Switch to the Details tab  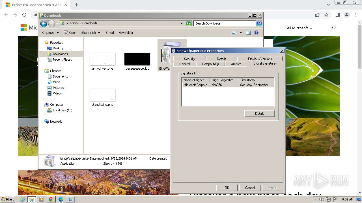pyautogui.click(x=221, y=59)
